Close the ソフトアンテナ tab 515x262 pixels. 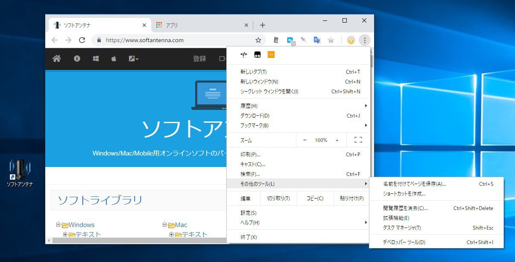click(x=144, y=25)
